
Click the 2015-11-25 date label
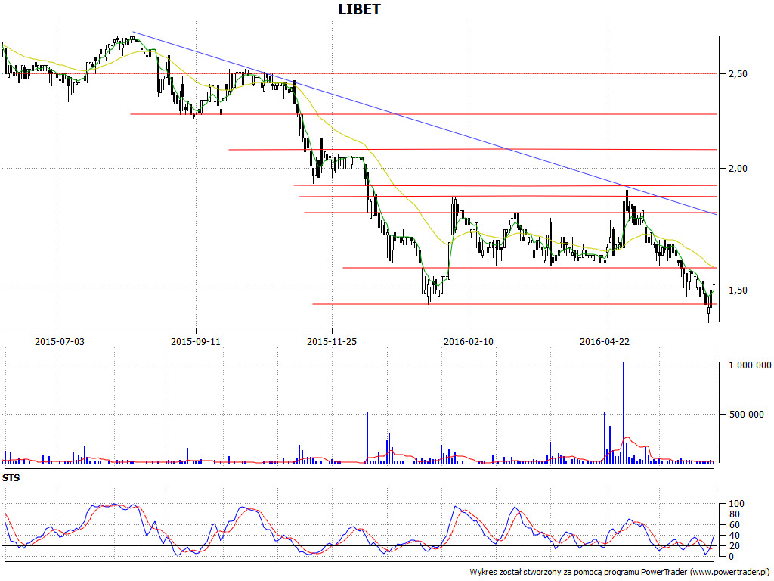tap(332, 341)
